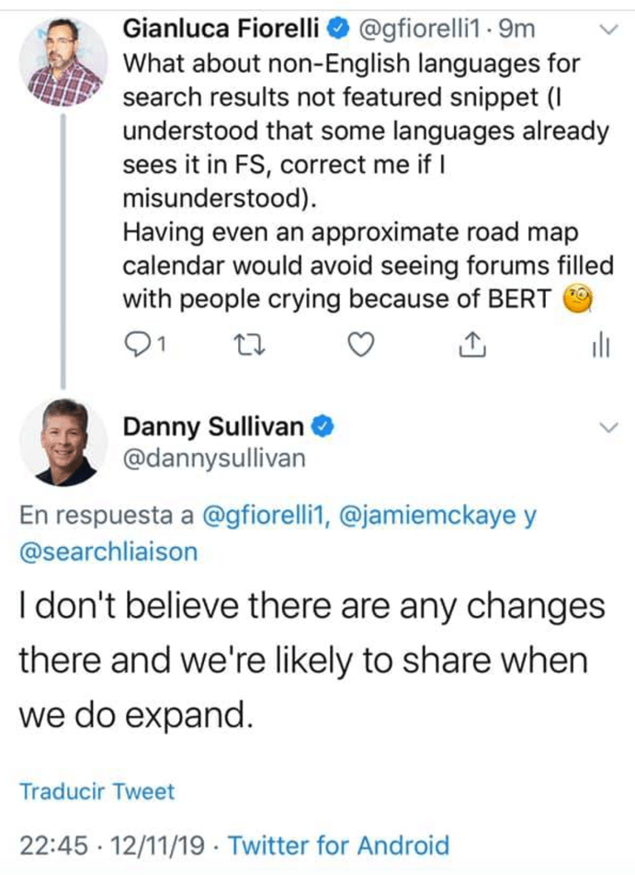
Task: Open the share icon on the tweet
Action: pos(472,346)
